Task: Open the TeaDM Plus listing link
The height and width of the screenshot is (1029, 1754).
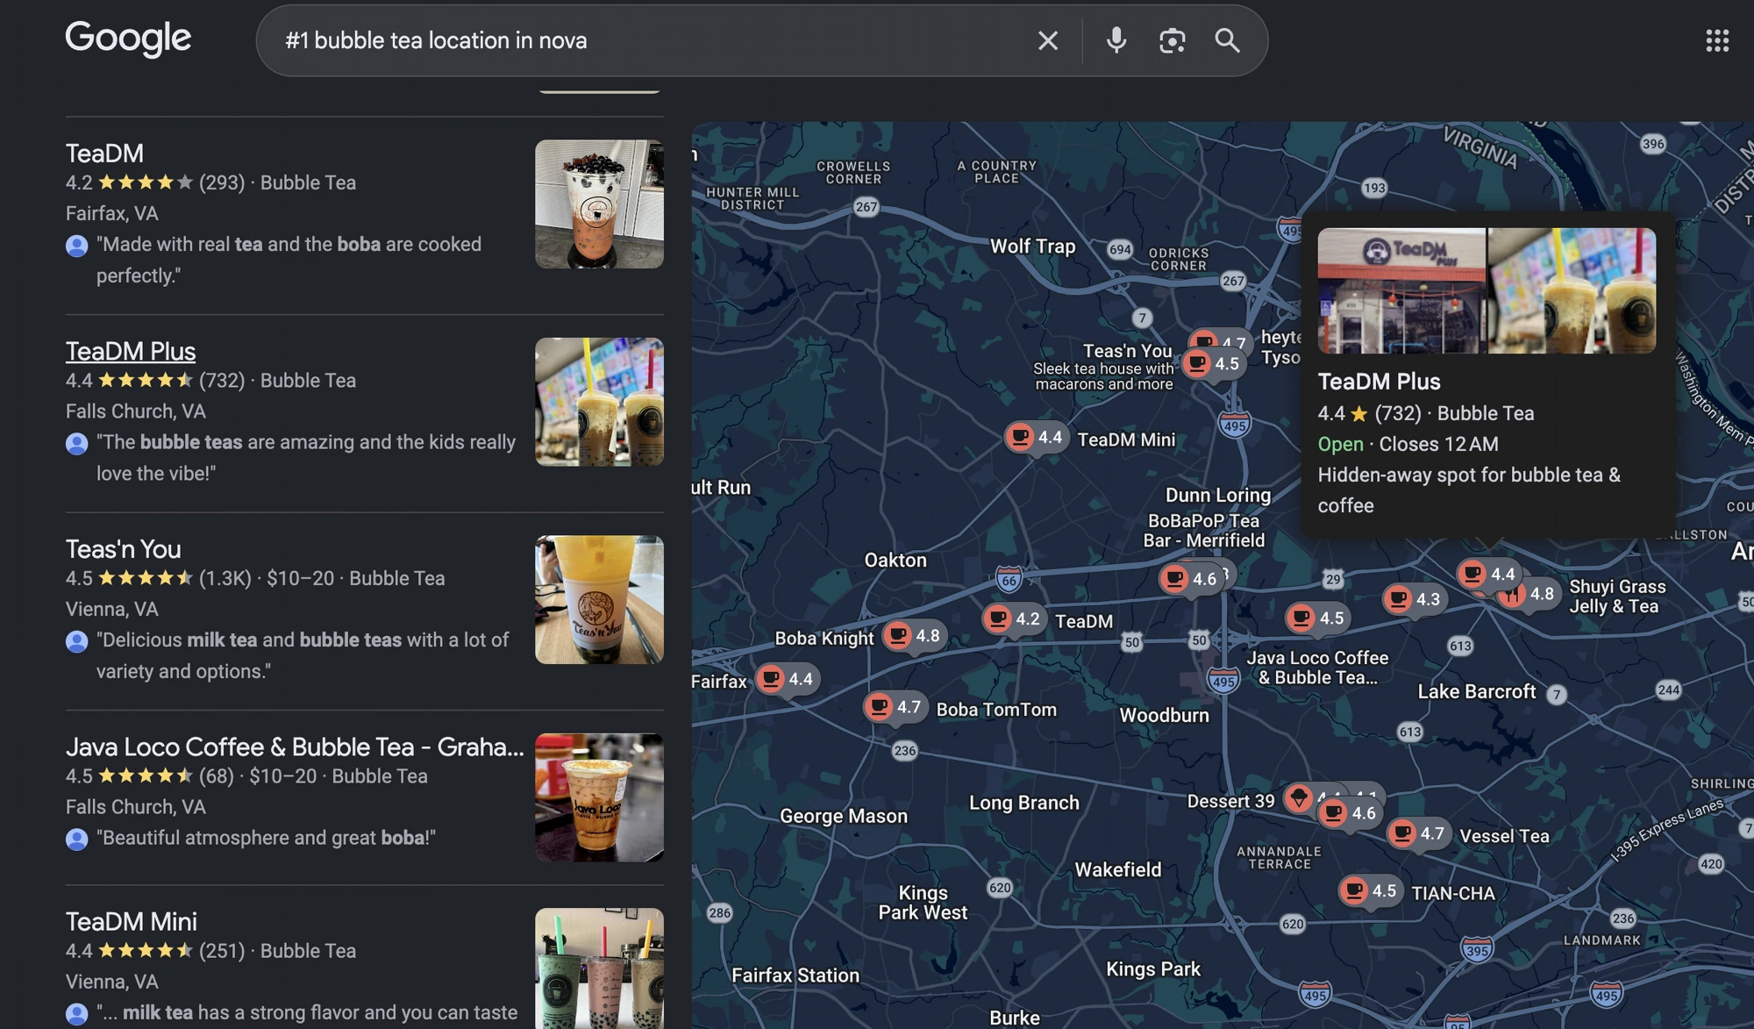Action: 131,351
